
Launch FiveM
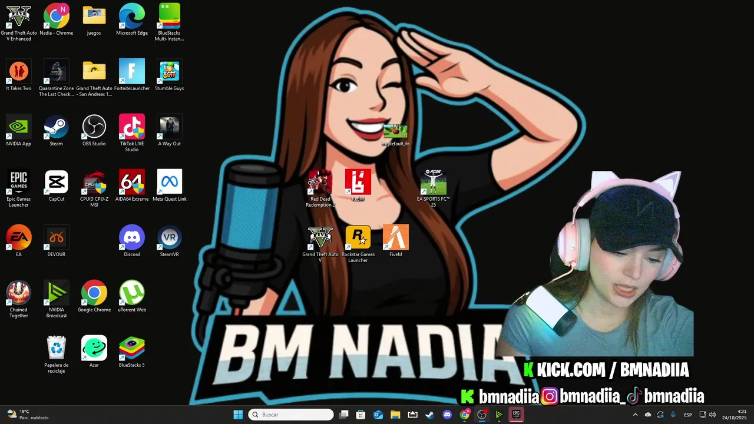(396, 240)
